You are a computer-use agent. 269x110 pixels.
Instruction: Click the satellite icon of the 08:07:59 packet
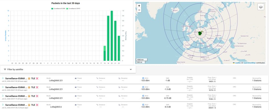[3, 78]
